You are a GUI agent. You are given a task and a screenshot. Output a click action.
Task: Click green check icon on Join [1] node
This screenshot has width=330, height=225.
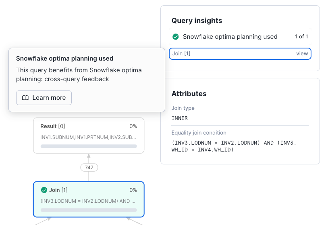click(44, 190)
